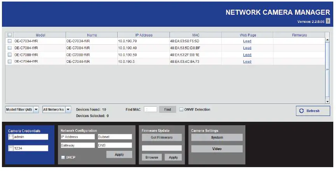Click the scrollbar up arrow of device list
Screen dimensions: 336x171
(327, 40)
